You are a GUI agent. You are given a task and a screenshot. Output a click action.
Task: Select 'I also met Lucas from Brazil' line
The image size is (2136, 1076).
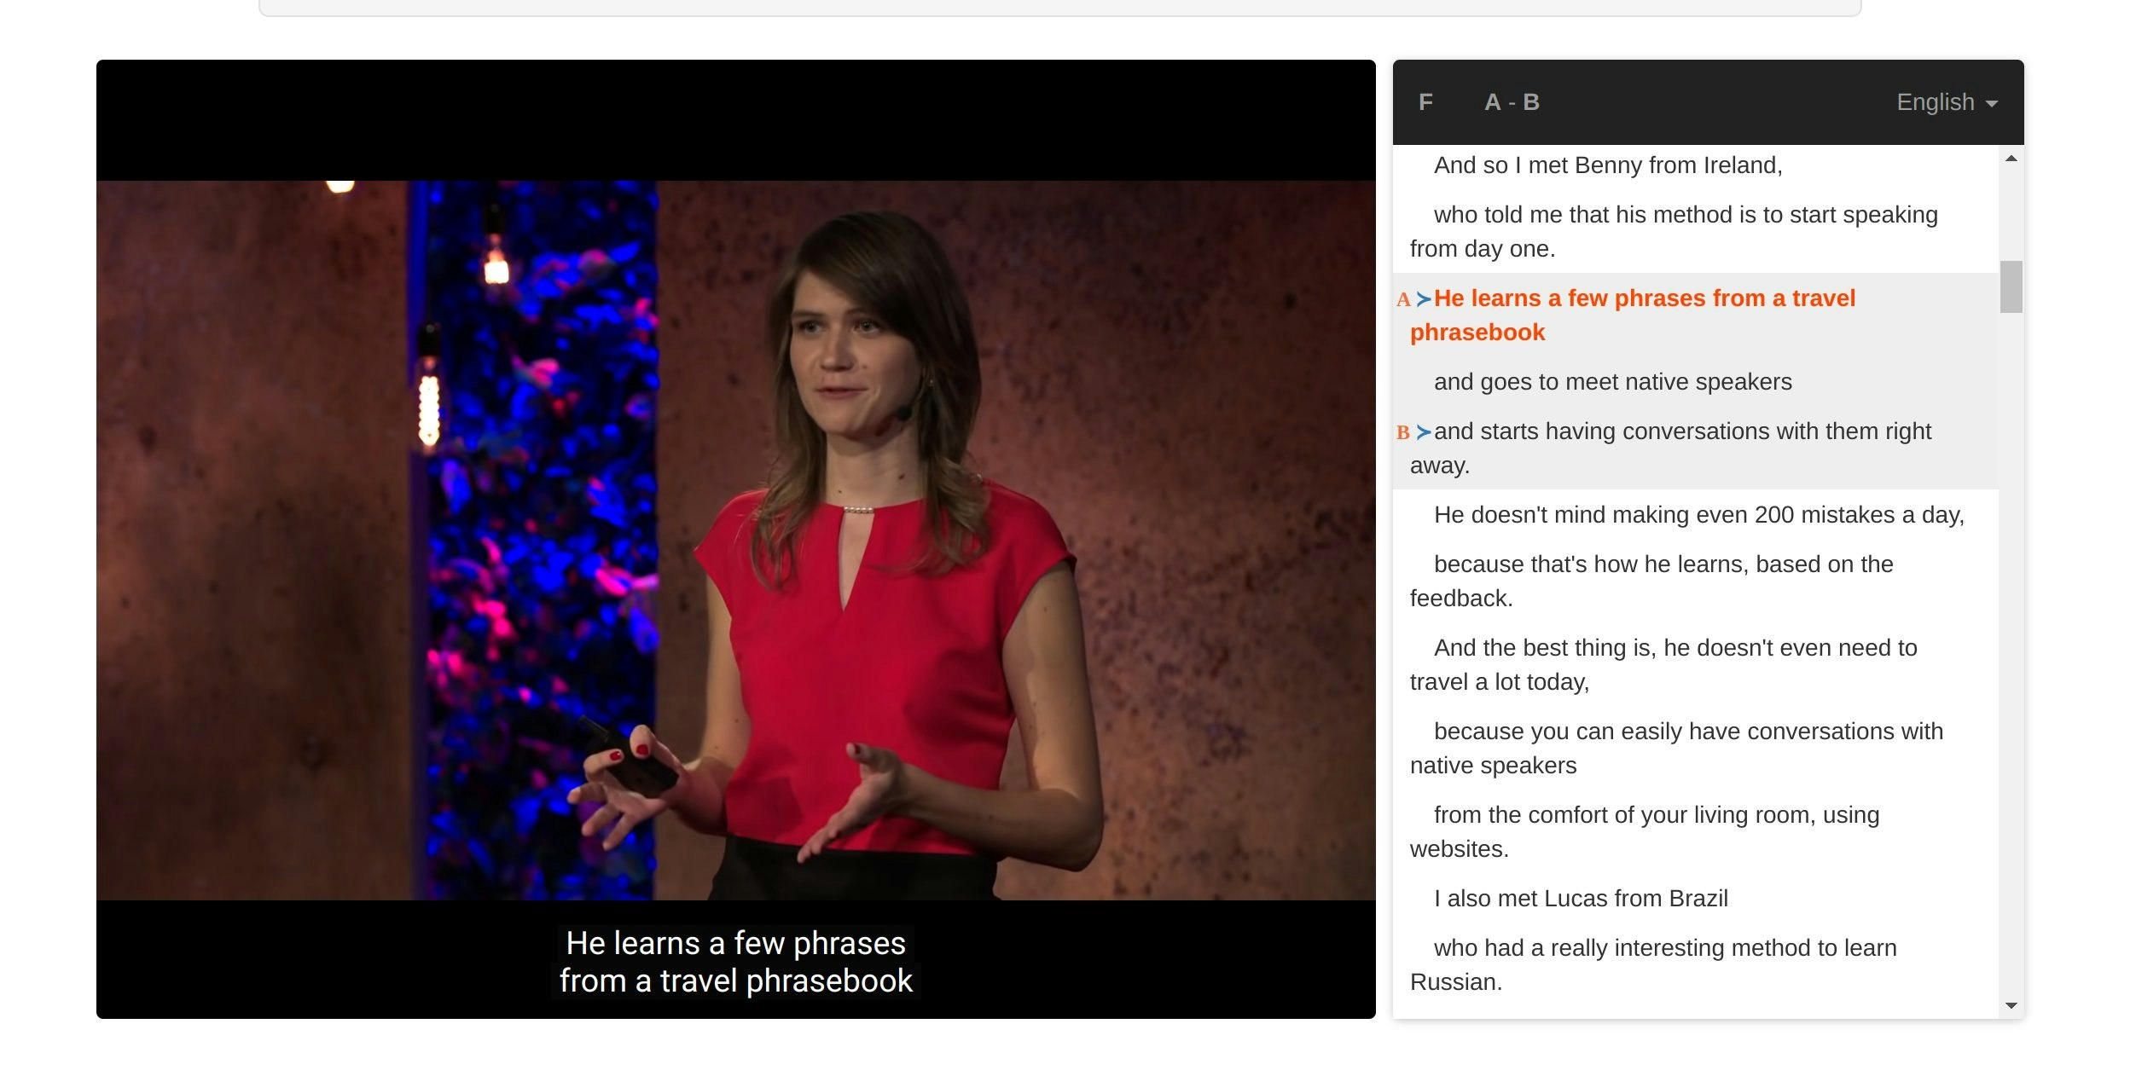[1580, 899]
